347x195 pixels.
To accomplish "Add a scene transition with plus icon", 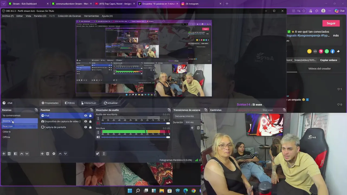I will tap(192, 128).
